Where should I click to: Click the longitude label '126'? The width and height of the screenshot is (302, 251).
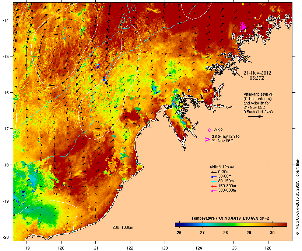pos(268,248)
